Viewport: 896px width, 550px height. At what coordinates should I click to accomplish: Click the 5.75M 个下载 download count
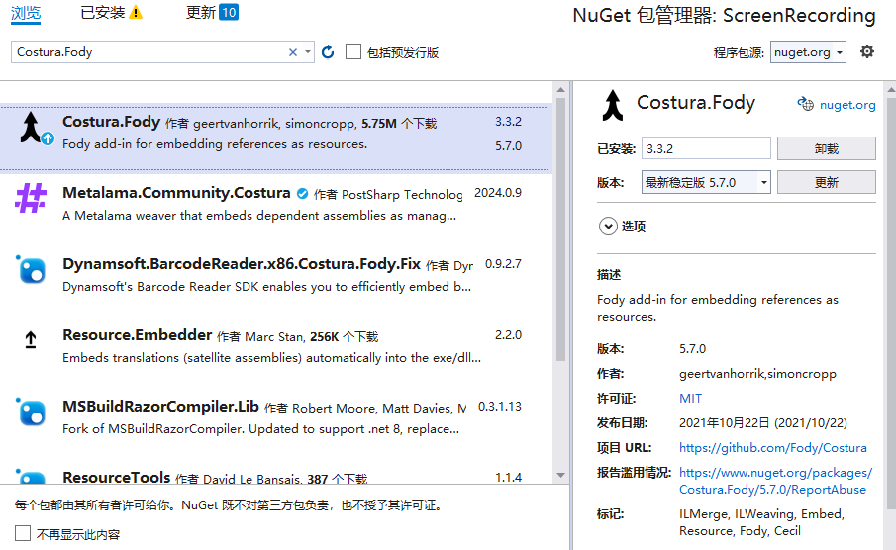pos(399,124)
